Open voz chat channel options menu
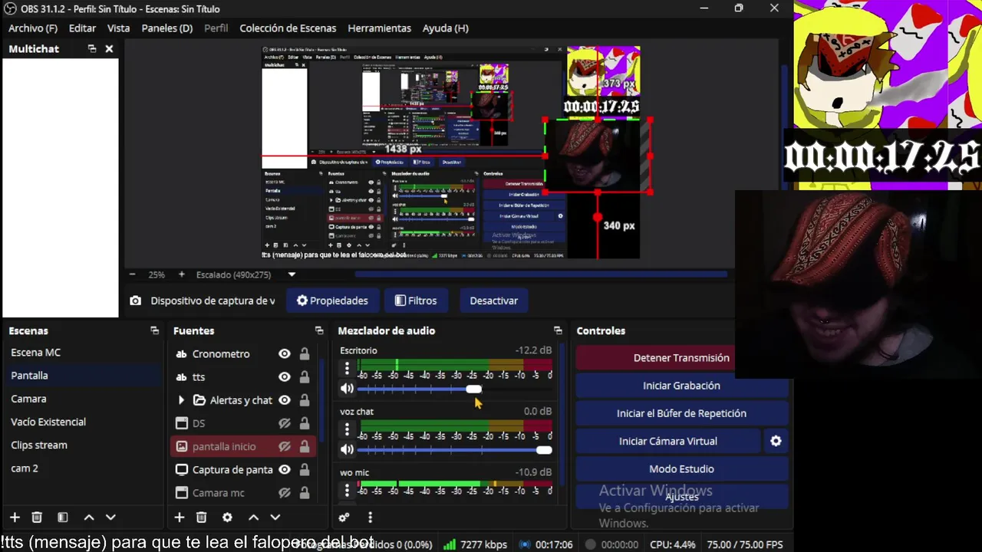This screenshot has height=552, width=982. (x=347, y=429)
